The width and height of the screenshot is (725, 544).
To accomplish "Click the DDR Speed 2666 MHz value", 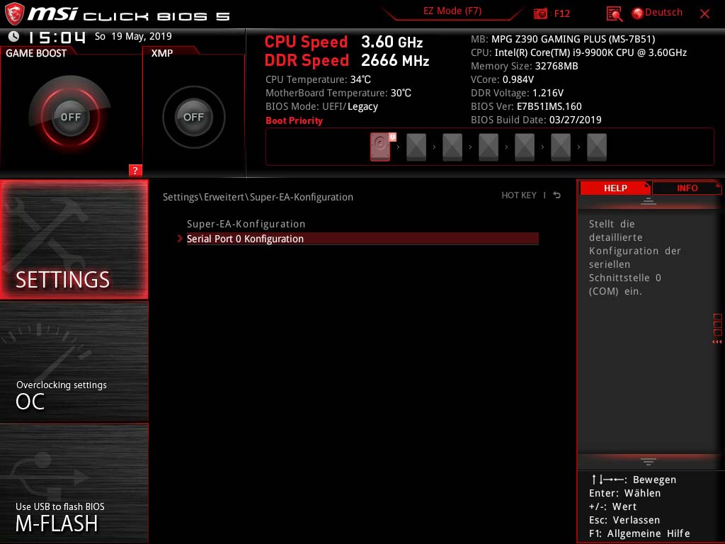I will (395, 61).
